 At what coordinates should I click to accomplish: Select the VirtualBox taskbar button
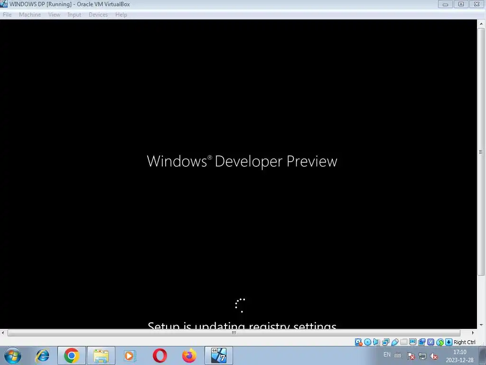click(218, 355)
